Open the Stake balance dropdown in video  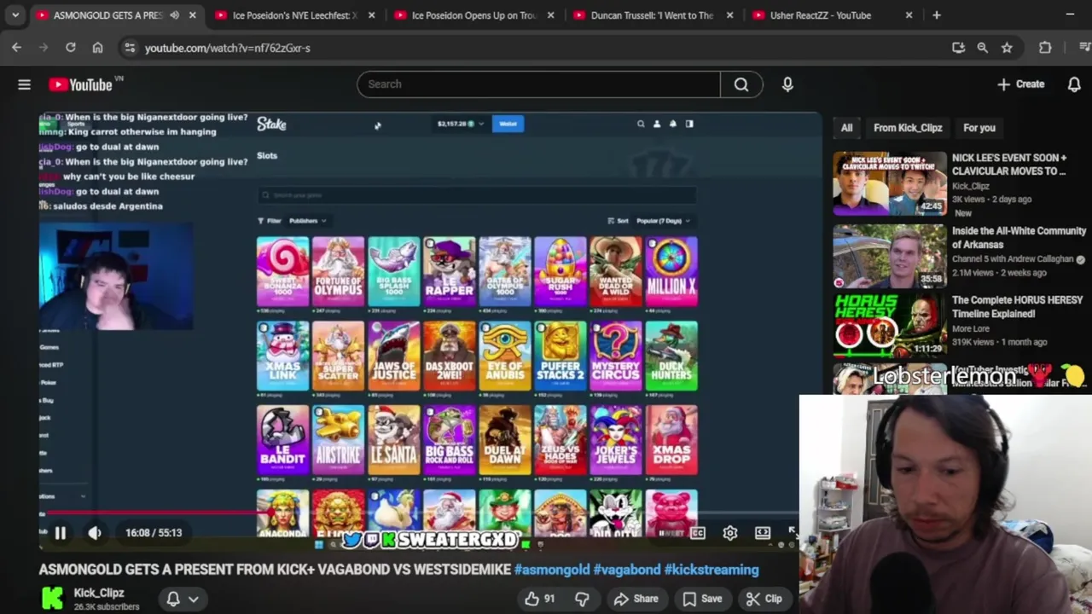coord(461,124)
